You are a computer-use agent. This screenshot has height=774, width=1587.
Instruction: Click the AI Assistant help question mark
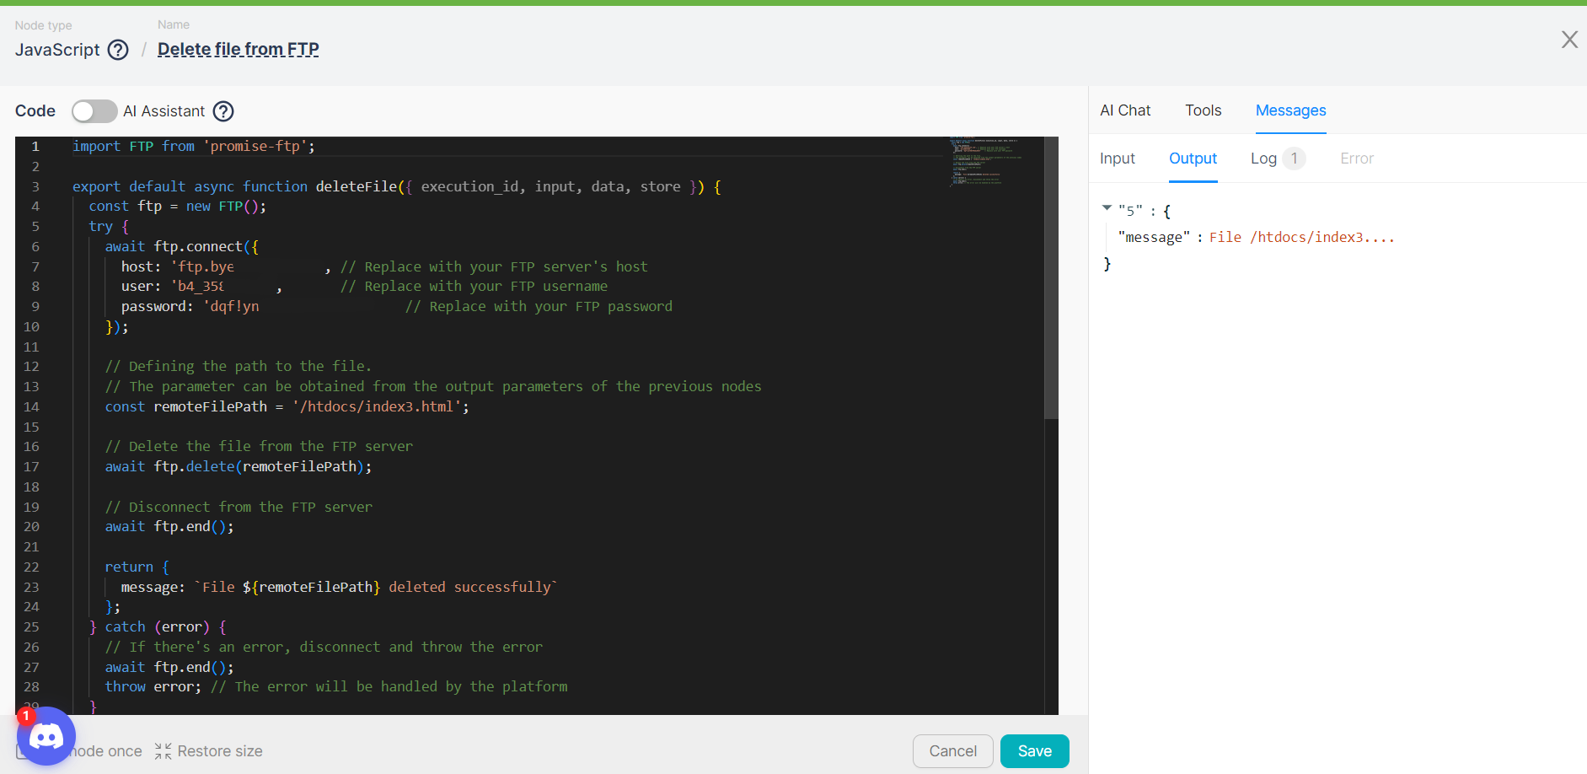(x=223, y=111)
